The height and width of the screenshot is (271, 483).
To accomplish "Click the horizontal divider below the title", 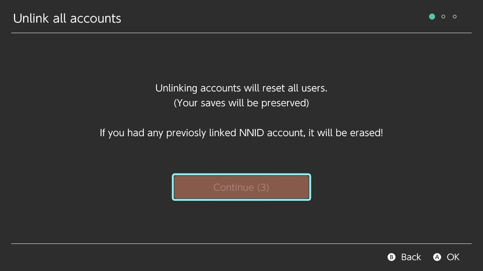I will tap(241, 33).
